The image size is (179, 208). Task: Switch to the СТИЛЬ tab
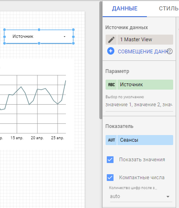coord(169,9)
